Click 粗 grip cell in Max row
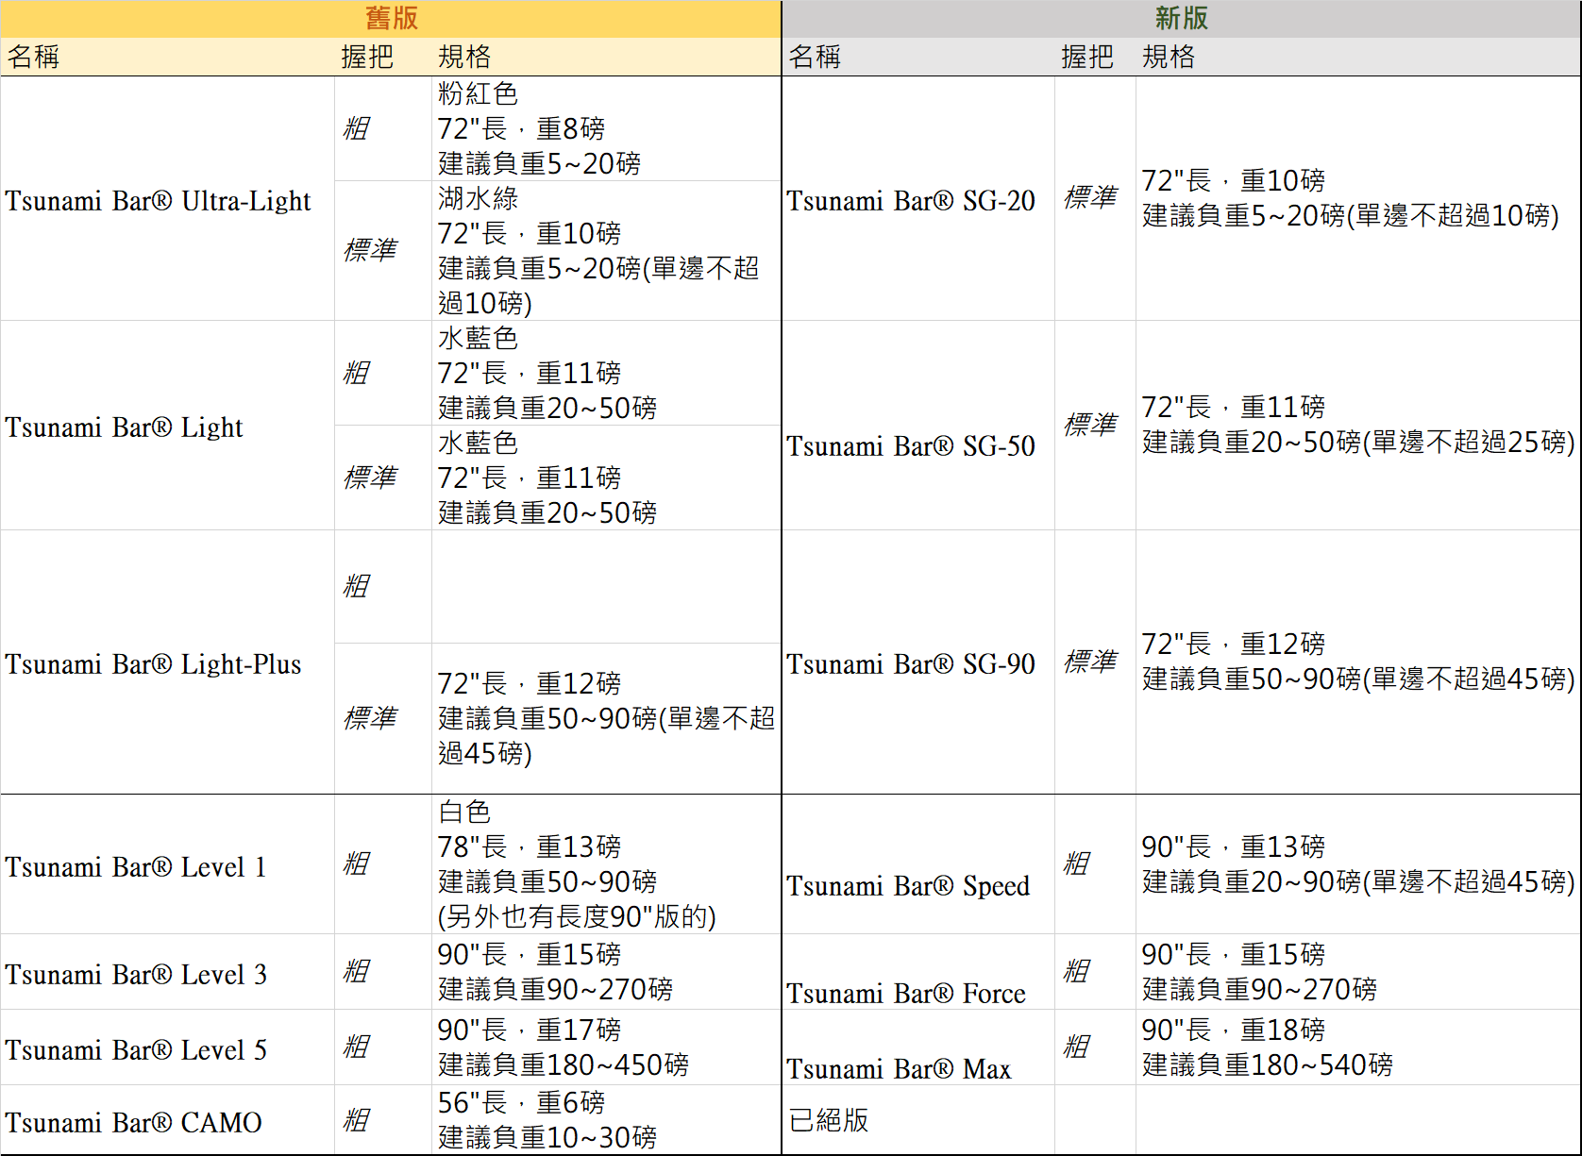The width and height of the screenshot is (1582, 1156). (1095, 1047)
